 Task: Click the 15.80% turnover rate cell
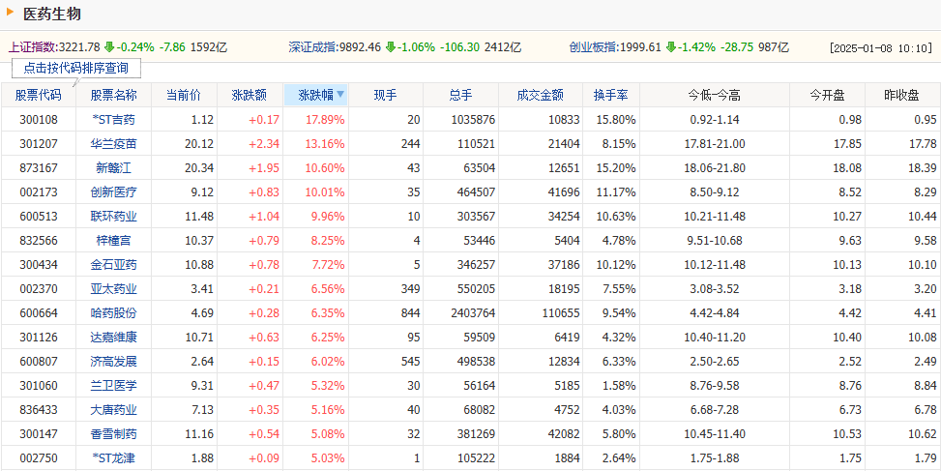click(x=616, y=119)
